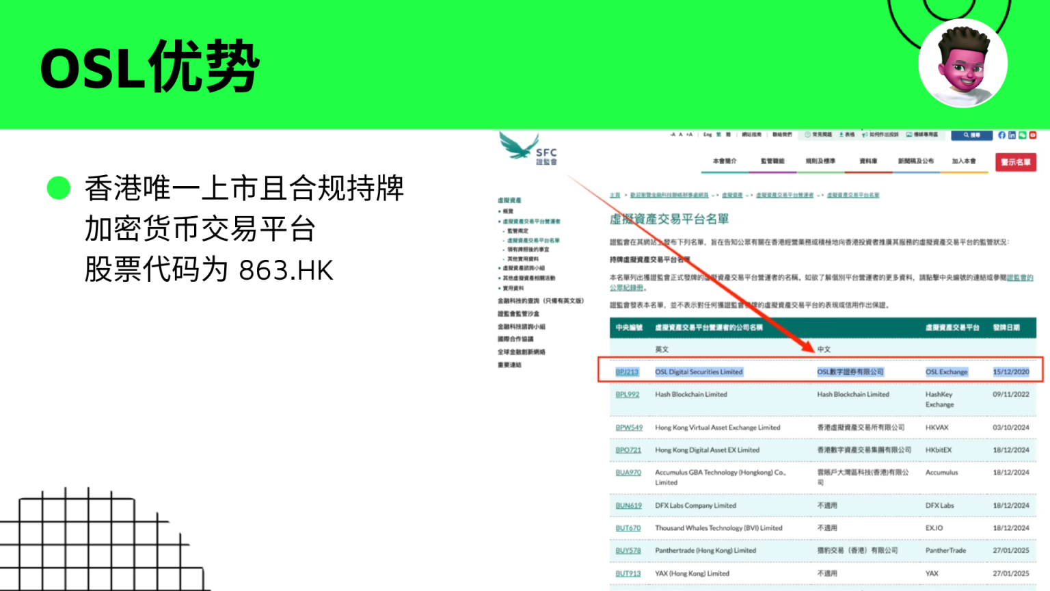This screenshot has height=591, width=1050.
Task: Click the 表格 download icon
Action: point(841,135)
